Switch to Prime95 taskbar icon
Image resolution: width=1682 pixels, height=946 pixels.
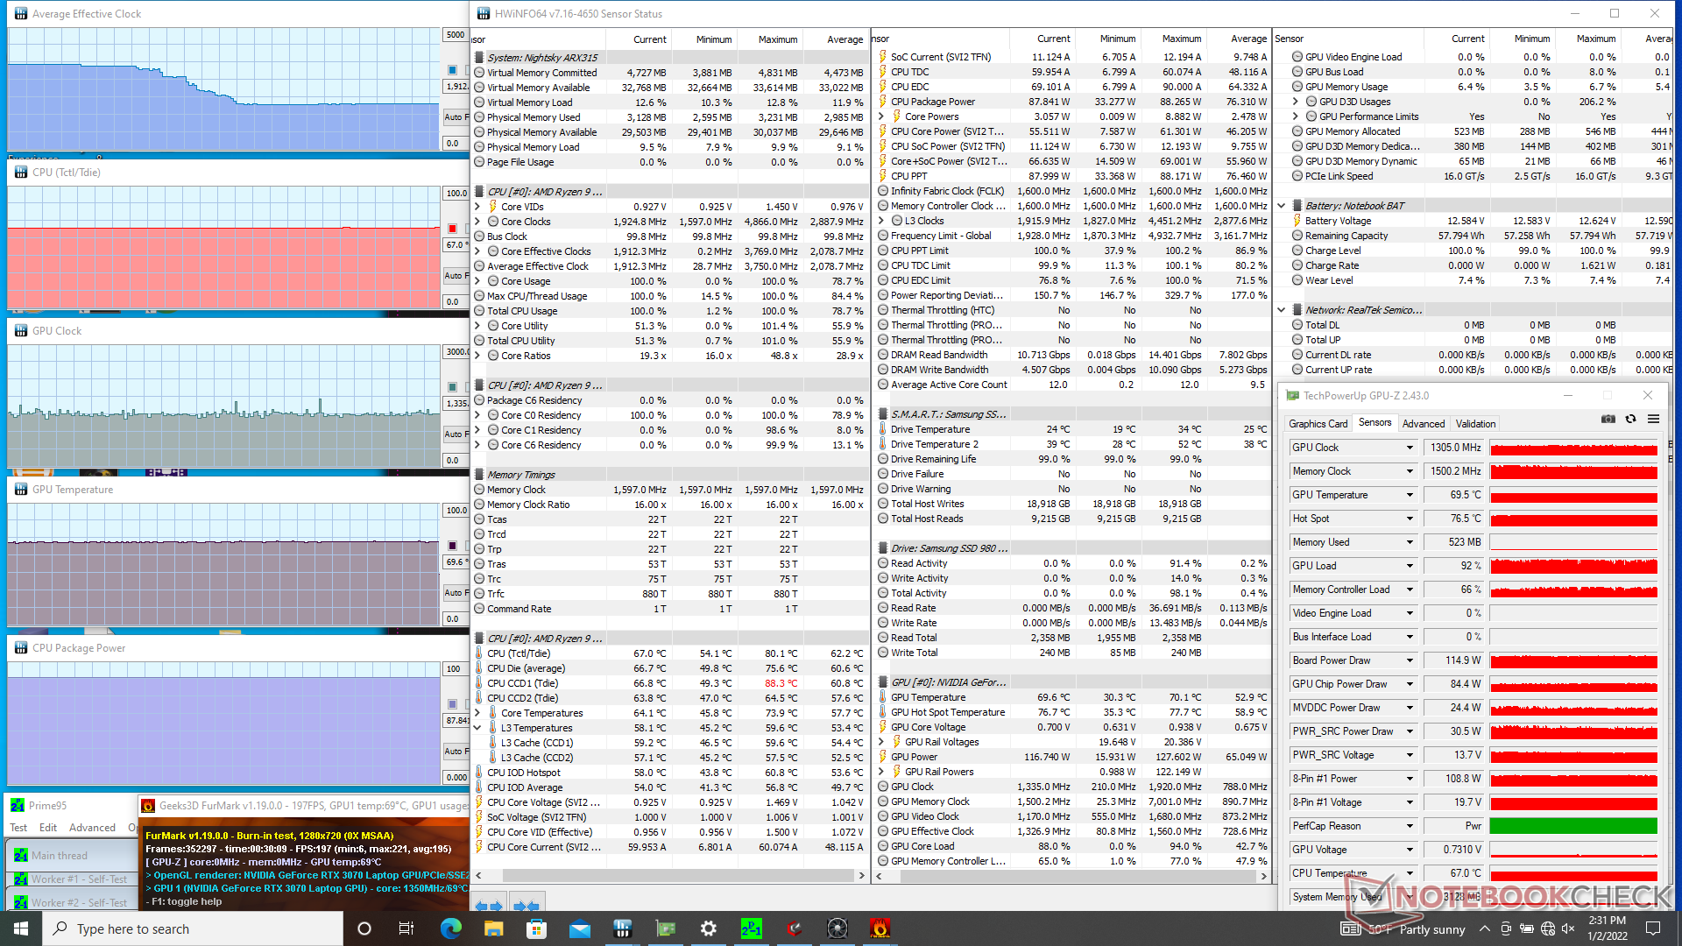[751, 928]
